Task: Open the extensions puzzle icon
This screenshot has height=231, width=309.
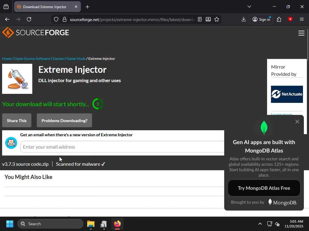Action: [279, 19]
